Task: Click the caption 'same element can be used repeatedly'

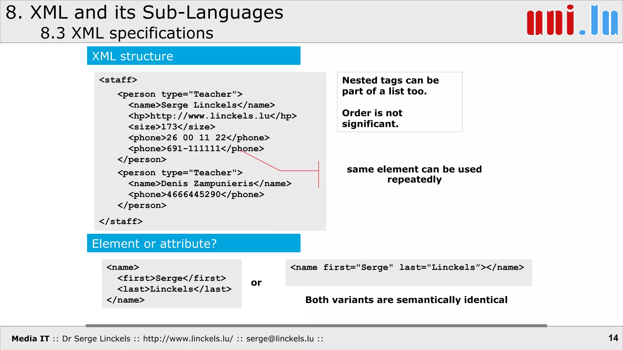Action: point(414,174)
